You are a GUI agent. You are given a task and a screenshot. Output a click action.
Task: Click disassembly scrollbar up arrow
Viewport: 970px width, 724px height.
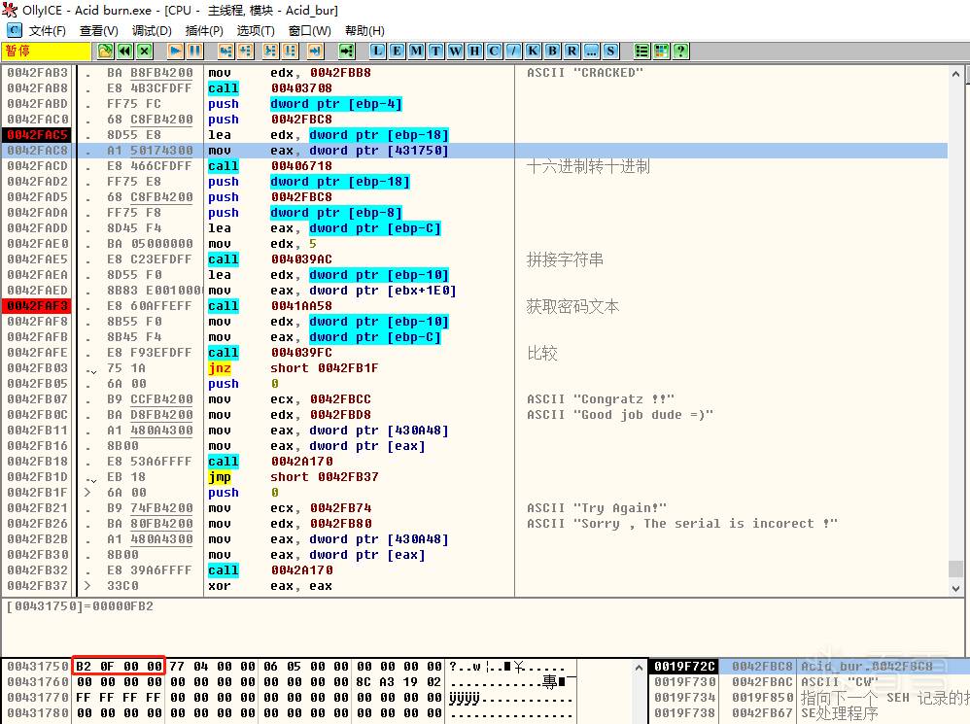pos(955,74)
